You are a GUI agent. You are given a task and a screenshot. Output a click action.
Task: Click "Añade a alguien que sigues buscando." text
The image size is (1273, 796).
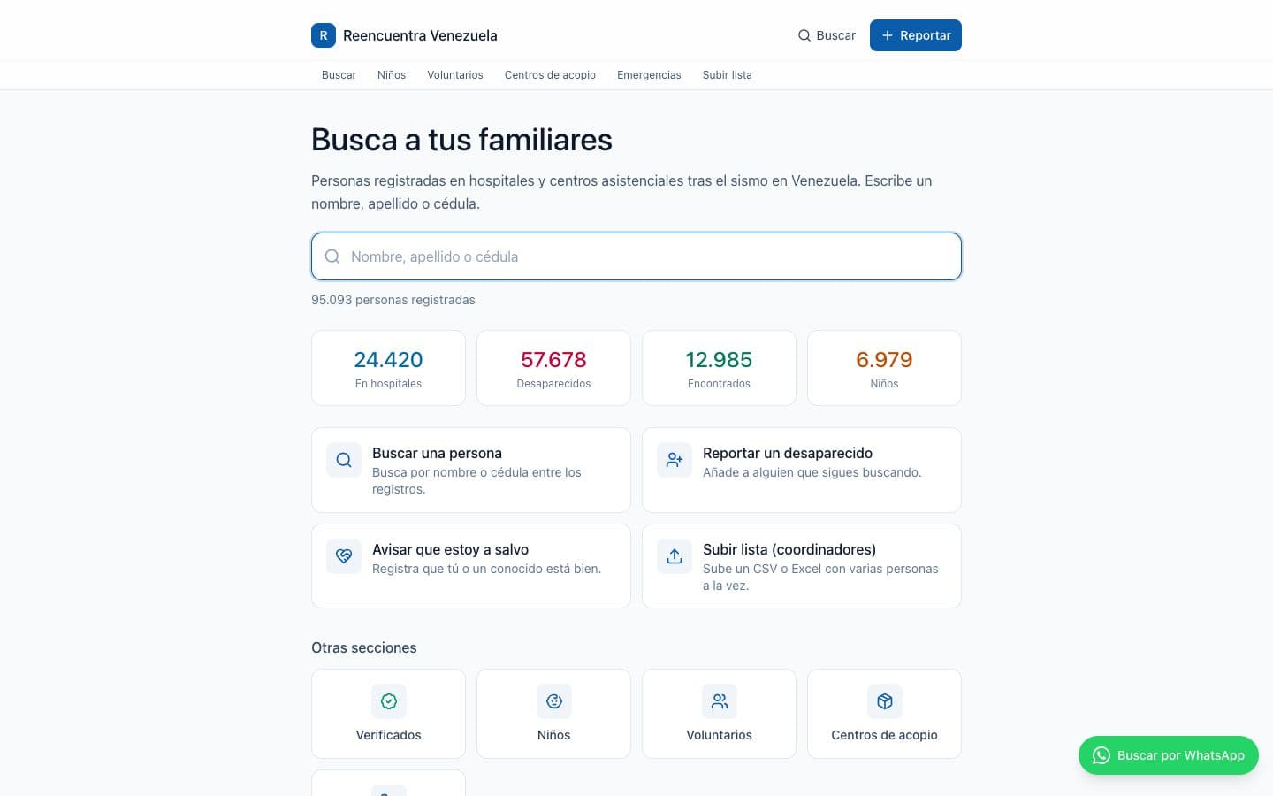click(812, 472)
